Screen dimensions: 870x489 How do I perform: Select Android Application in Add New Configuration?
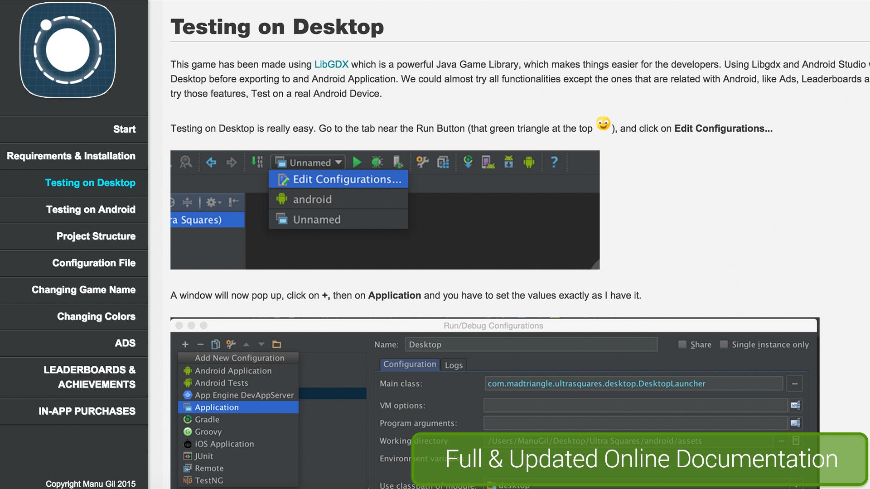pyautogui.click(x=238, y=370)
